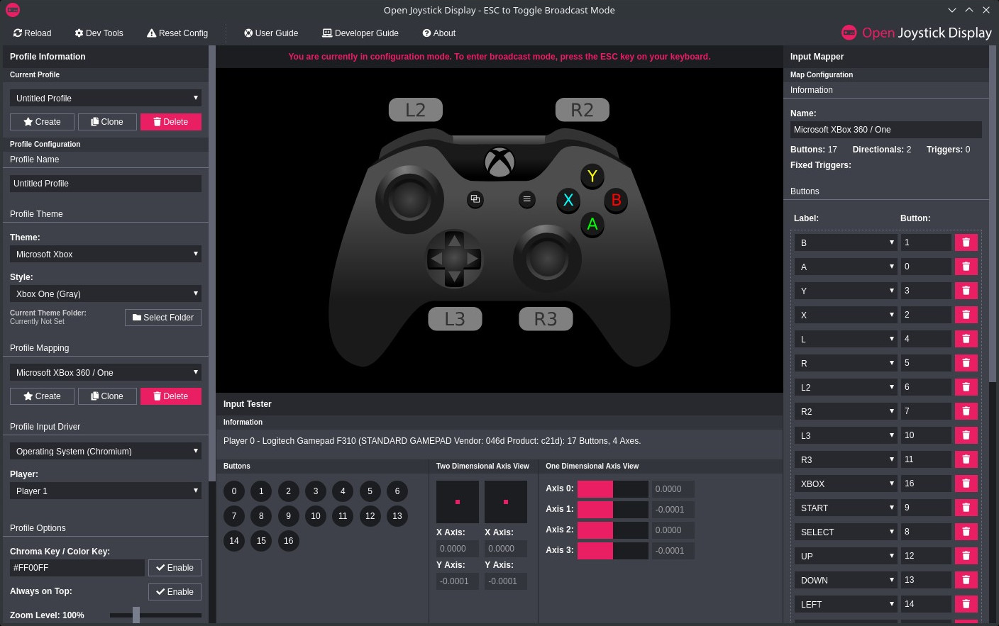Open the User Guide

pyautogui.click(x=271, y=33)
